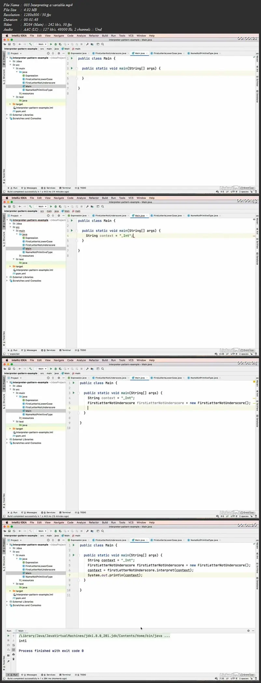
Task: Toggle Maven tool window stripe in 00:00:21 frame
Action: click(257, 58)
